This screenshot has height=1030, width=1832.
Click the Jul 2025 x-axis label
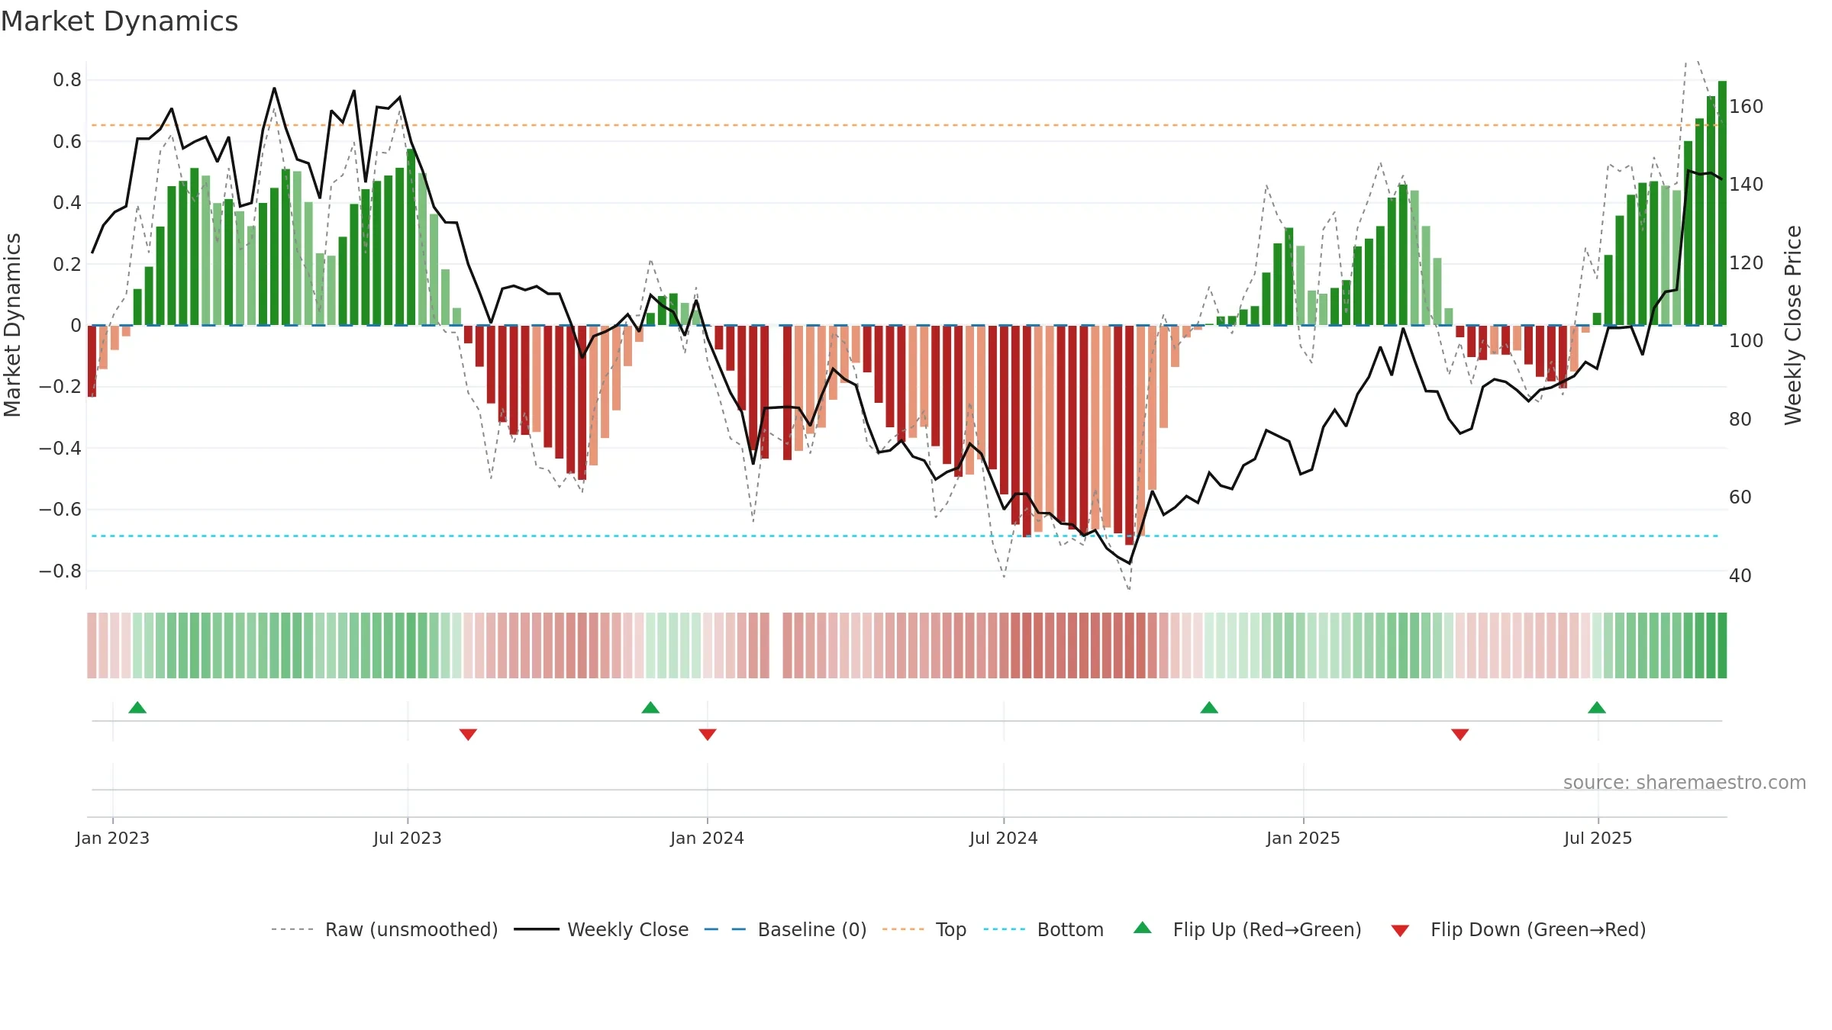pyautogui.click(x=1598, y=838)
